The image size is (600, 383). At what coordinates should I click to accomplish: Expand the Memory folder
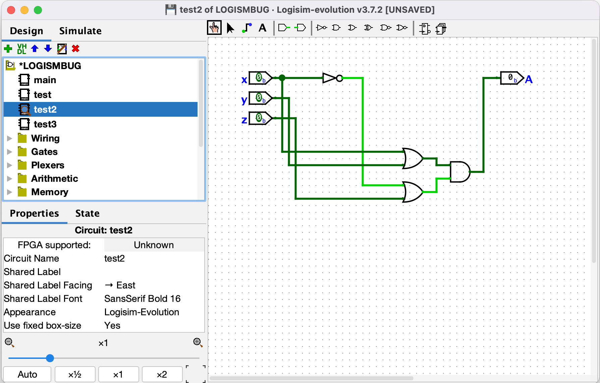(9, 192)
